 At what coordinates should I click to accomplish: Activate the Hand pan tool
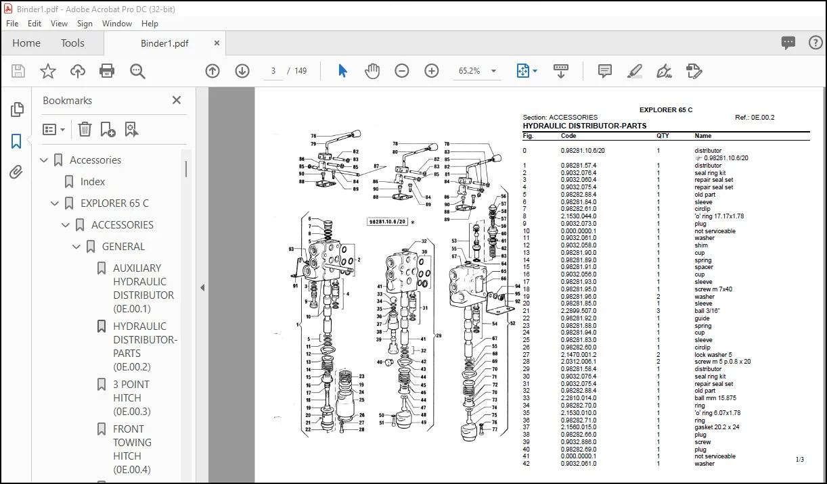click(372, 71)
